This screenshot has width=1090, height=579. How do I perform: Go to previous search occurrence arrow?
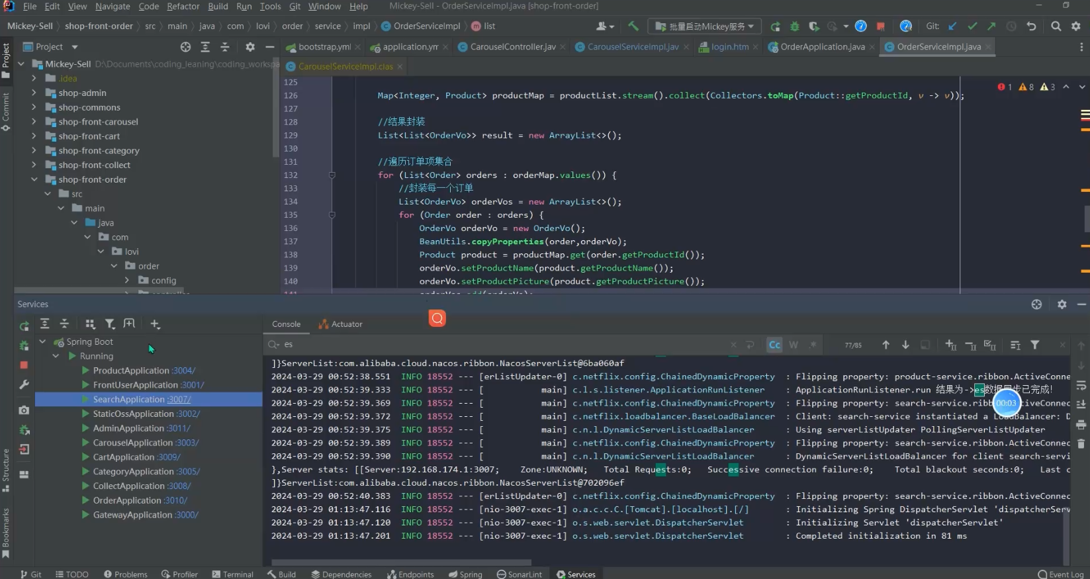click(886, 345)
